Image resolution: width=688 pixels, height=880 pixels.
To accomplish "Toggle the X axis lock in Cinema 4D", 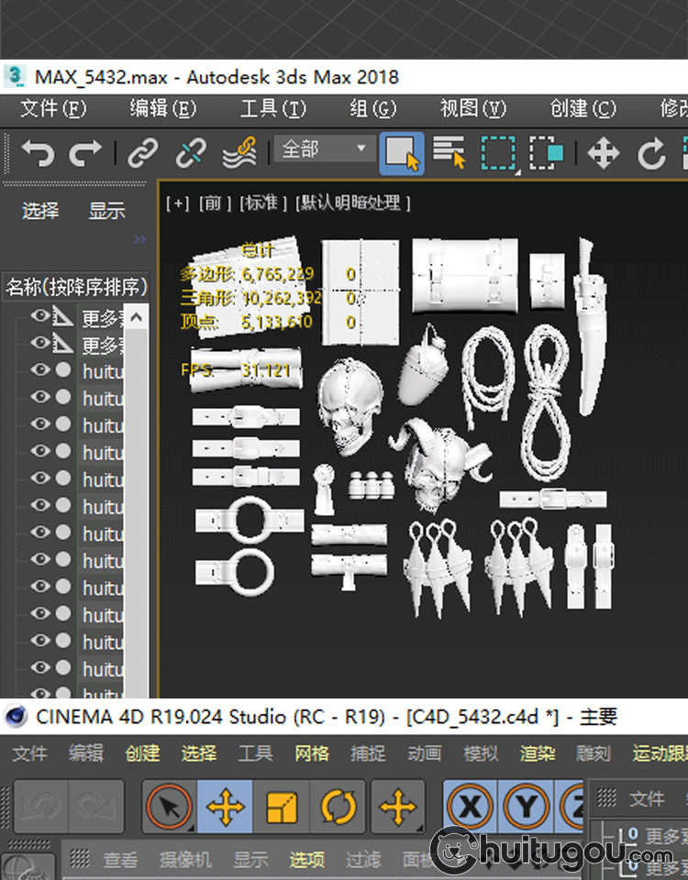I will point(470,807).
